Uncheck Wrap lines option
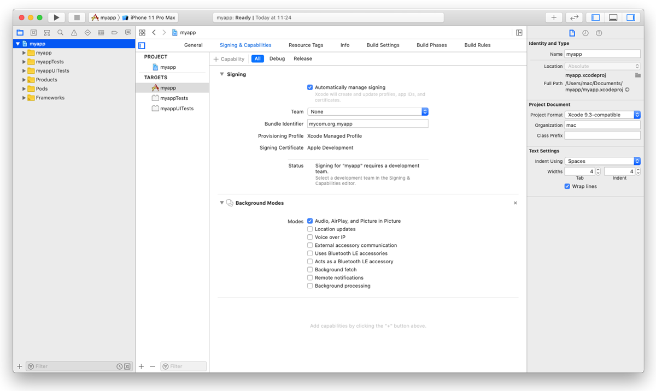This screenshot has height=391, width=656. tap(567, 187)
